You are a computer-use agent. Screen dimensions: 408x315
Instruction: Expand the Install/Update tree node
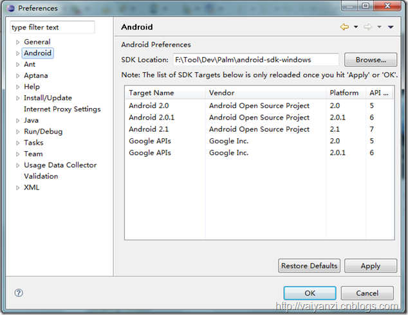pyautogui.click(x=17, y=98)
